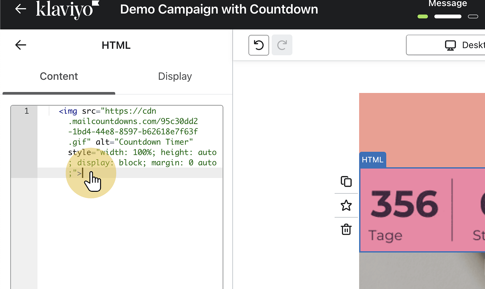Click line number 1 in the code gutter
This screenshot has width=485, height=289.
click(26, 111)
